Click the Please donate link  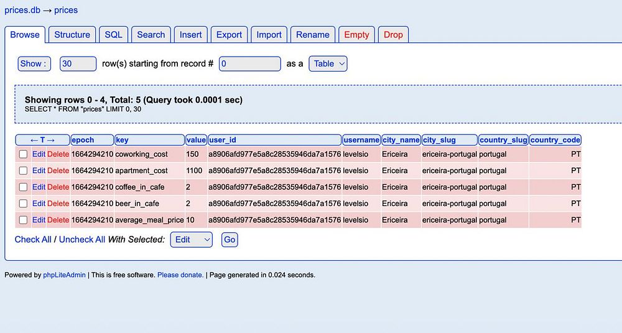(180, 275)
